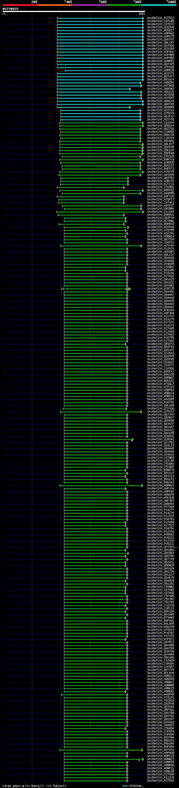This screenshot has height=788, width=179.
Task: Select label UniRef100_Q39341
Action: click(x=161, y=439)
